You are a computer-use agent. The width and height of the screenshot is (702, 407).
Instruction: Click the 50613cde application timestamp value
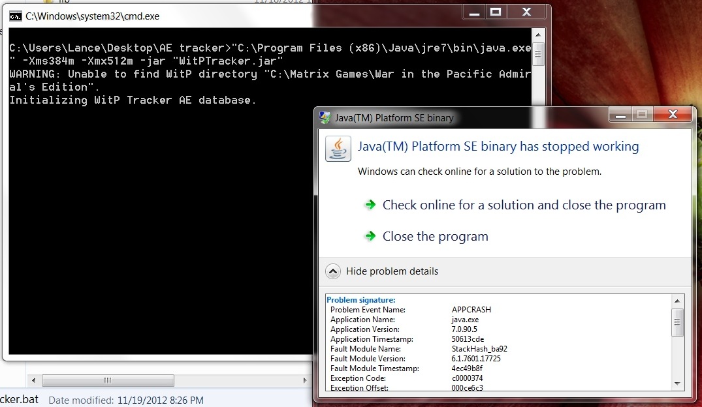pyautogui.click(x=468, y=339)
